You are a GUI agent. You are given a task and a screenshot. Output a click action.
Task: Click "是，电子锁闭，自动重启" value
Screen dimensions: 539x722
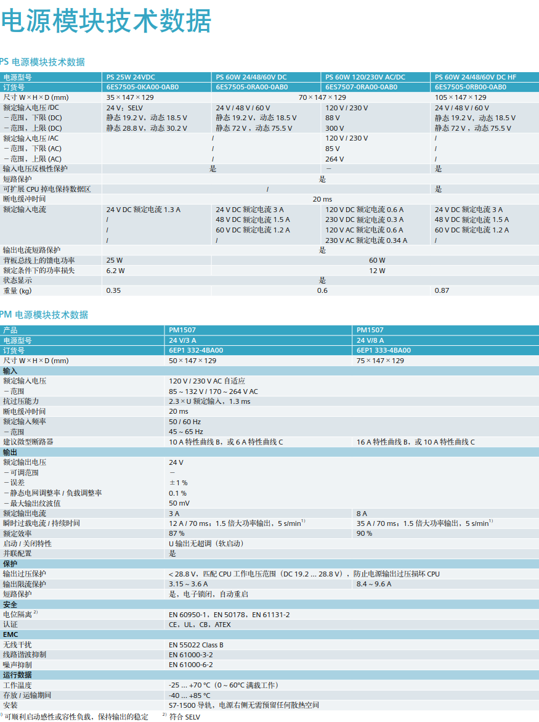pyautogui.click(x=208, y=594)
